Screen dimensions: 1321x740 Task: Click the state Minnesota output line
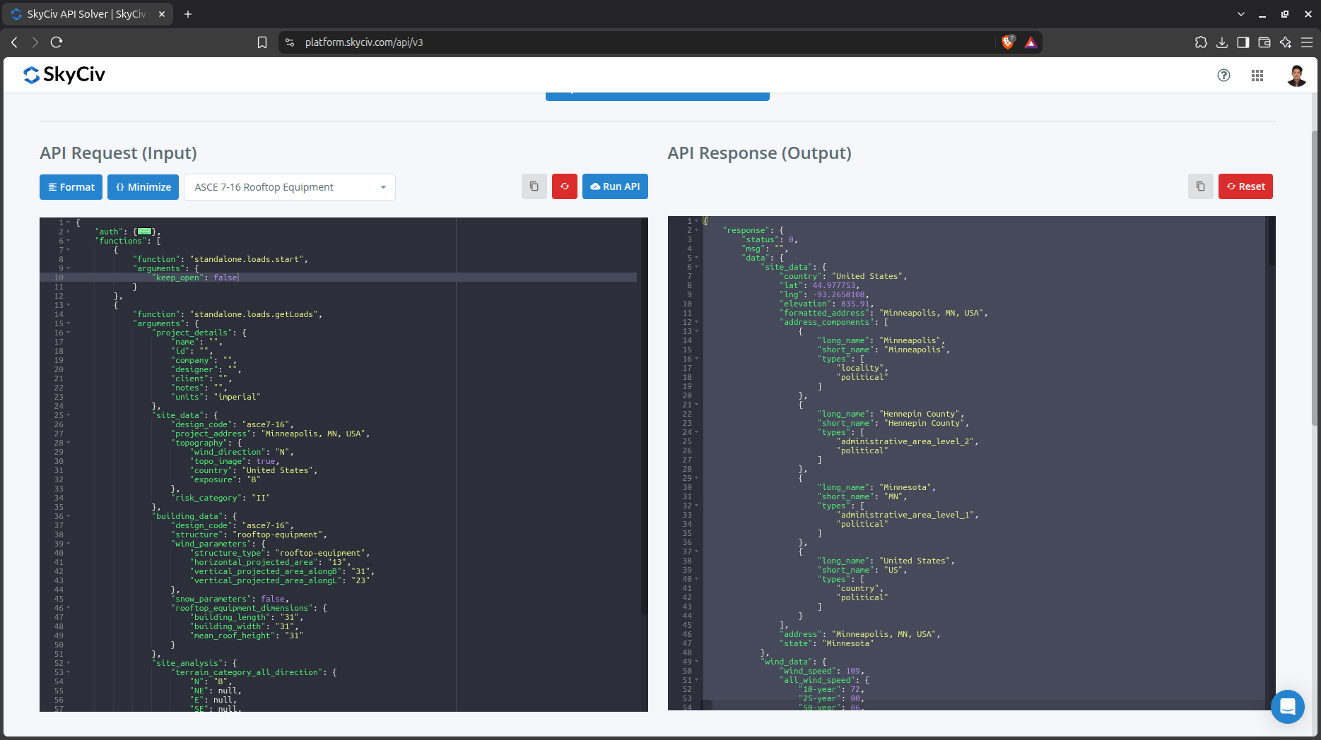[826, 643]
